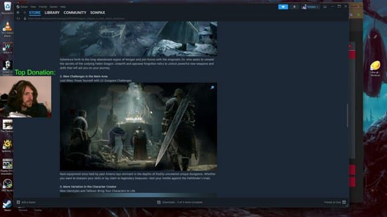This screenshot has width=387, height=217.
Task: Open Friends & Chat
Action: (x=335, y=203)
